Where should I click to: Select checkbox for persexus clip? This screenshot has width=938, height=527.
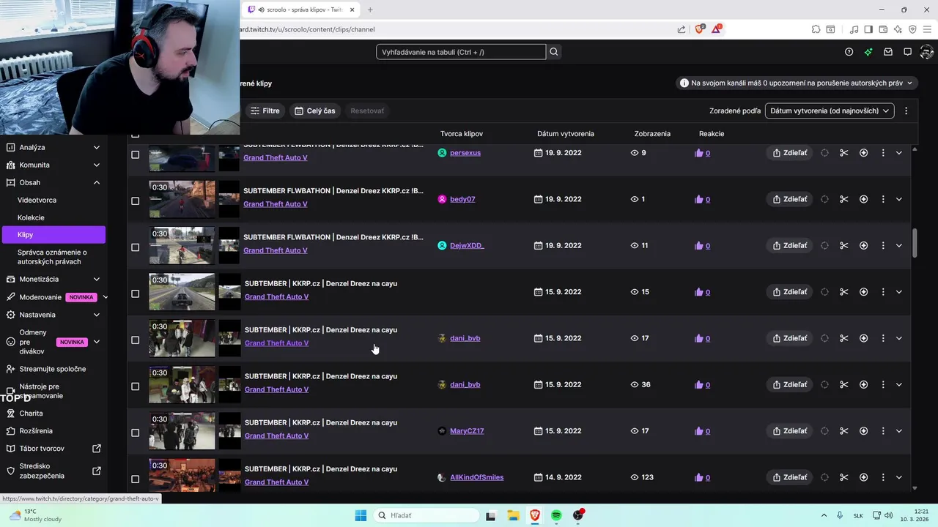[135, 154]
